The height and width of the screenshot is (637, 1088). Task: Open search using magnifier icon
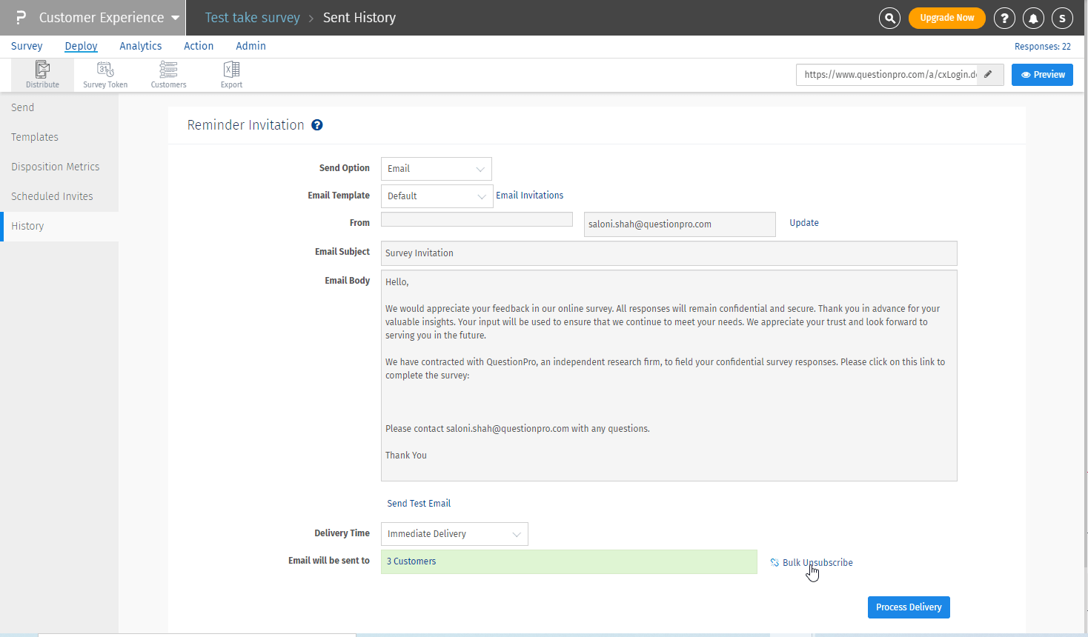[x=889, y=18]
